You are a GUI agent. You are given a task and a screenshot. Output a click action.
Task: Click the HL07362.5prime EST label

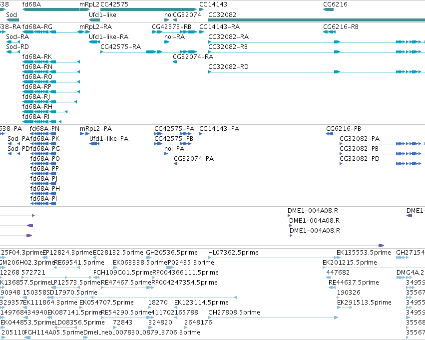[233, 253]
